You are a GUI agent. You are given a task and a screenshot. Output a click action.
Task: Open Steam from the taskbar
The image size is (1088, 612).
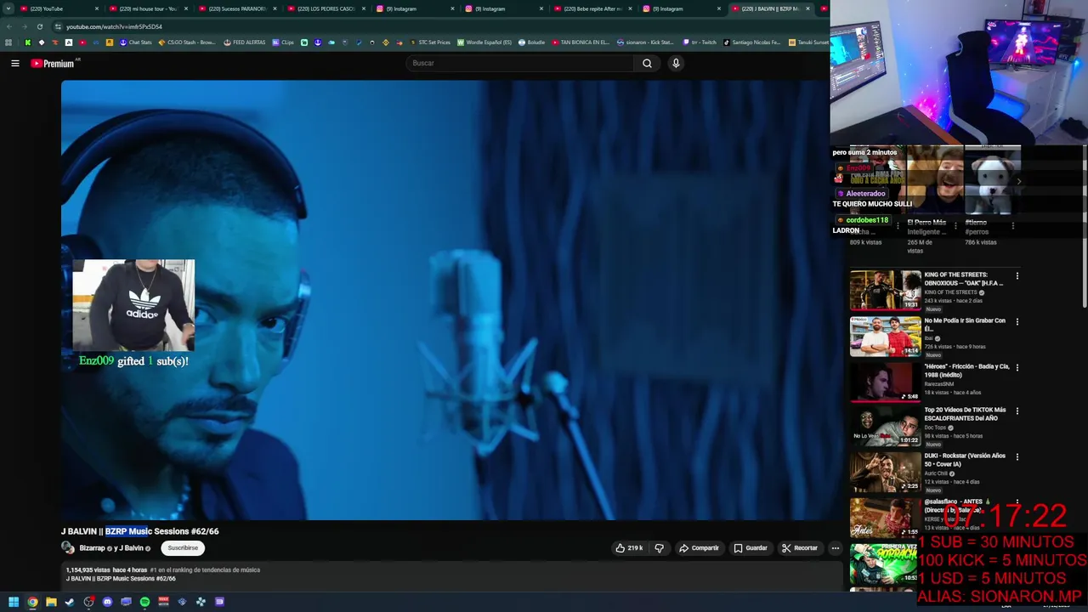pos(70,602)
